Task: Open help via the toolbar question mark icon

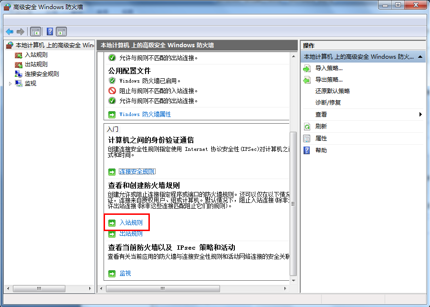Action: 50,32
